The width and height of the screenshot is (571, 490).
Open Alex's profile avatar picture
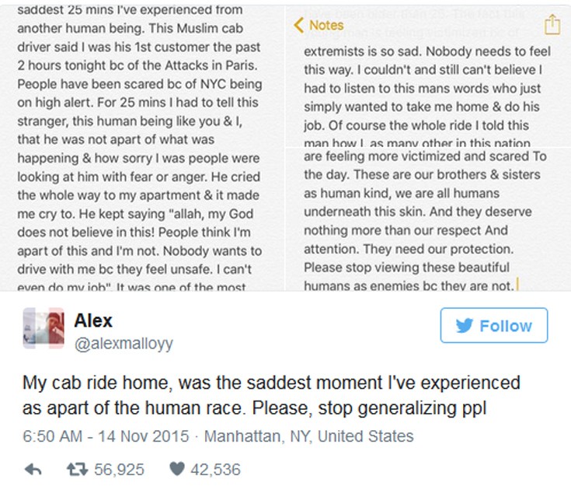click(x=44, y=327)
